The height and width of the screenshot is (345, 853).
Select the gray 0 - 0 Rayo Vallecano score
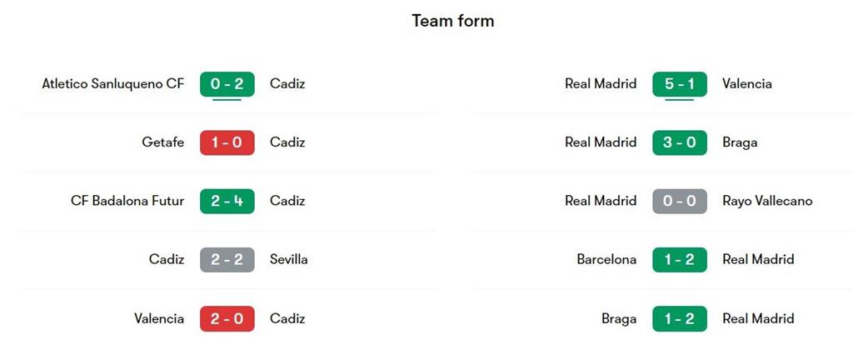click(680, 201)
